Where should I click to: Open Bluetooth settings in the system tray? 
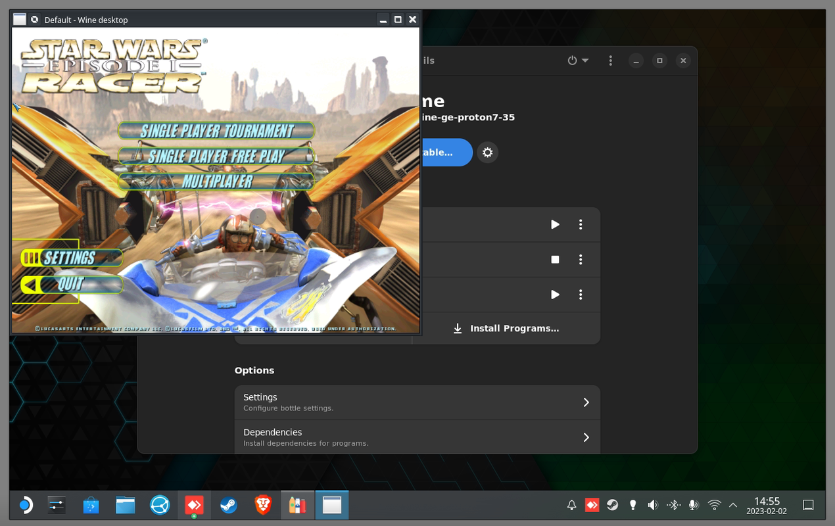pos(673,505)
